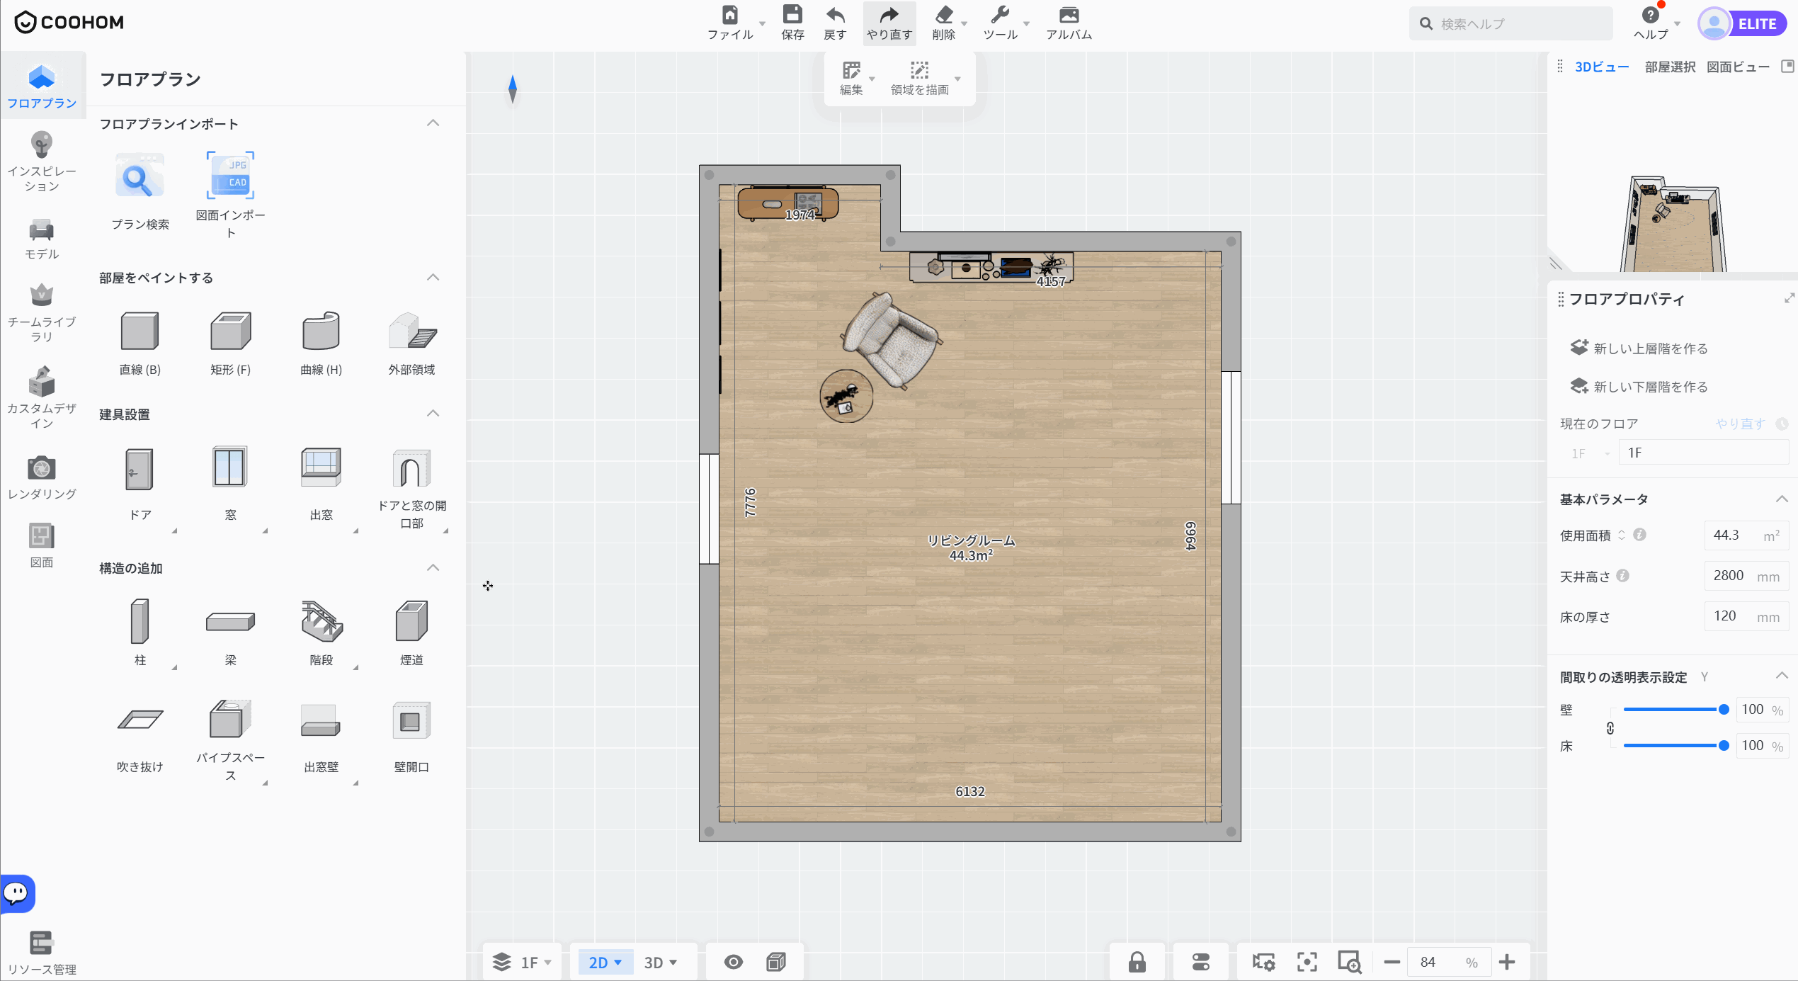Open the カスタムデザイン sidebar tab

pos(42,398)
